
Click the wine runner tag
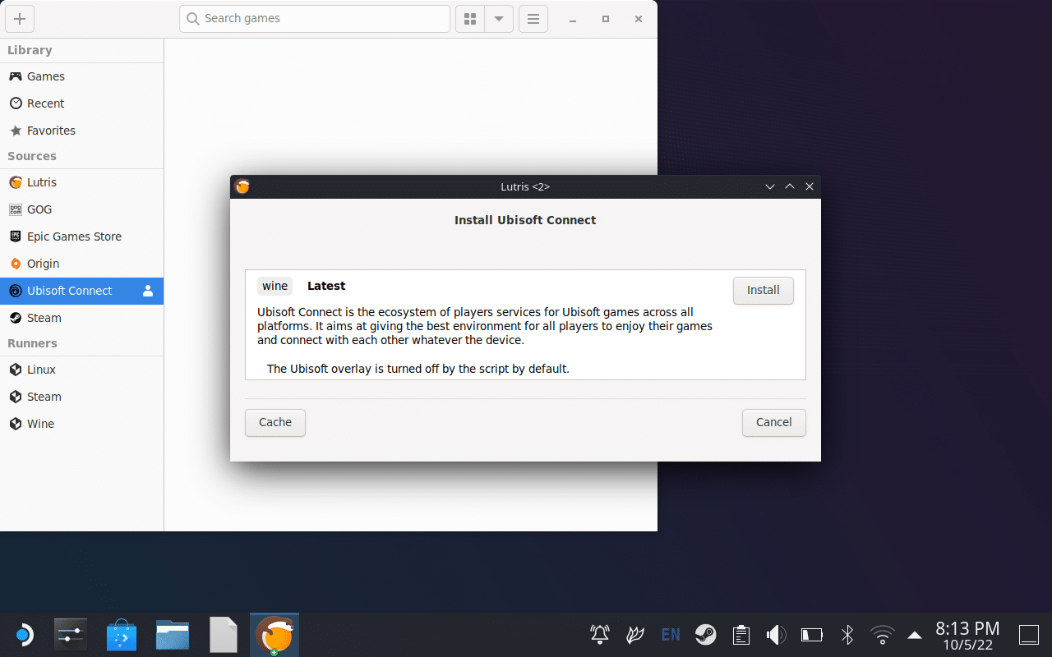pyautogui.click(x=275, y=286)
